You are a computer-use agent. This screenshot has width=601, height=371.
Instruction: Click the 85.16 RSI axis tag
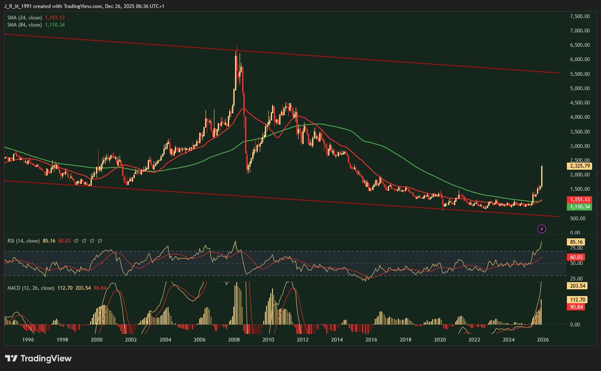[575, 242]
